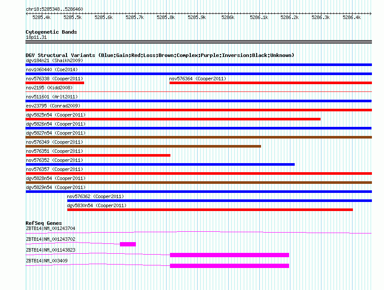Click the red bar under nsv576351

(98, 155)
